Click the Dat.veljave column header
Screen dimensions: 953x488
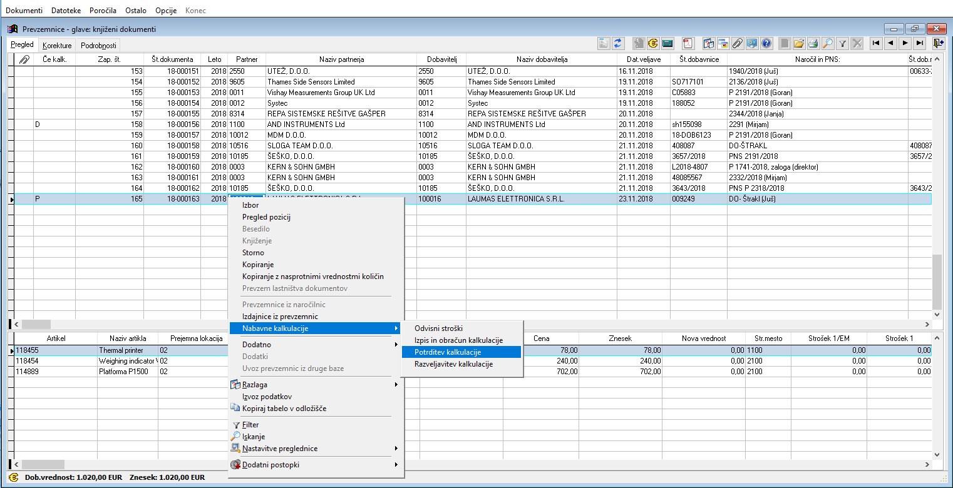coord(644,59)
